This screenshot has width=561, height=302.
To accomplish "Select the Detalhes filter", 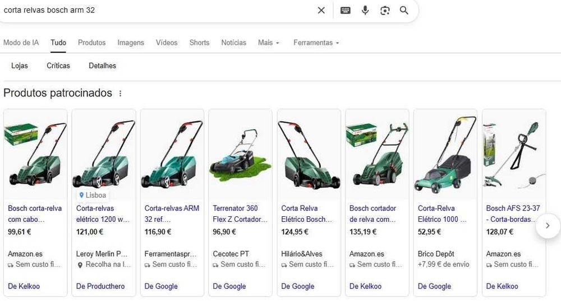I will (102, 66).
